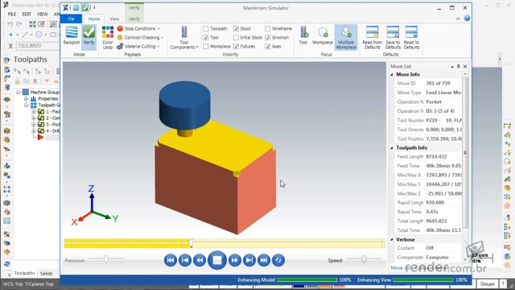Click Reset to Defaults icon

tap(411, 38)
